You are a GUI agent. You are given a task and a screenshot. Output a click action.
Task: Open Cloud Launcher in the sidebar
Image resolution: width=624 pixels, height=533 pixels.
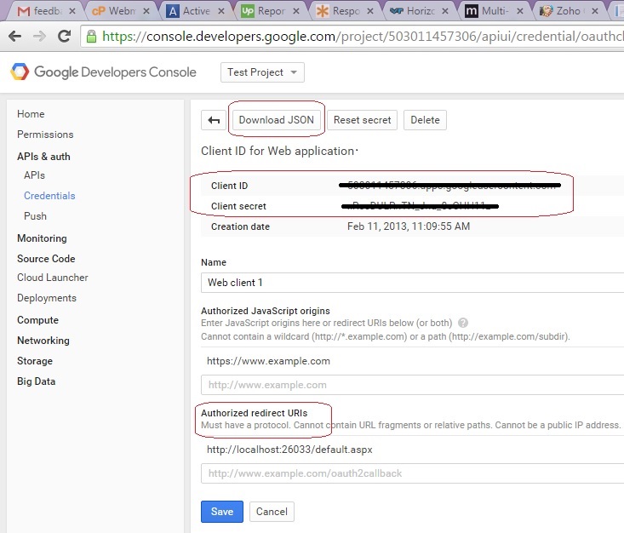53,278
